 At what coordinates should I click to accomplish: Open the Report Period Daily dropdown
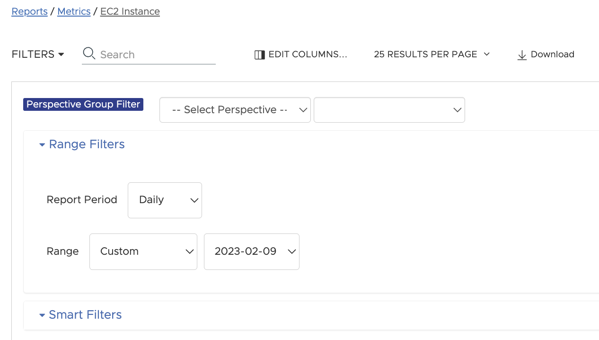point(165,200)
